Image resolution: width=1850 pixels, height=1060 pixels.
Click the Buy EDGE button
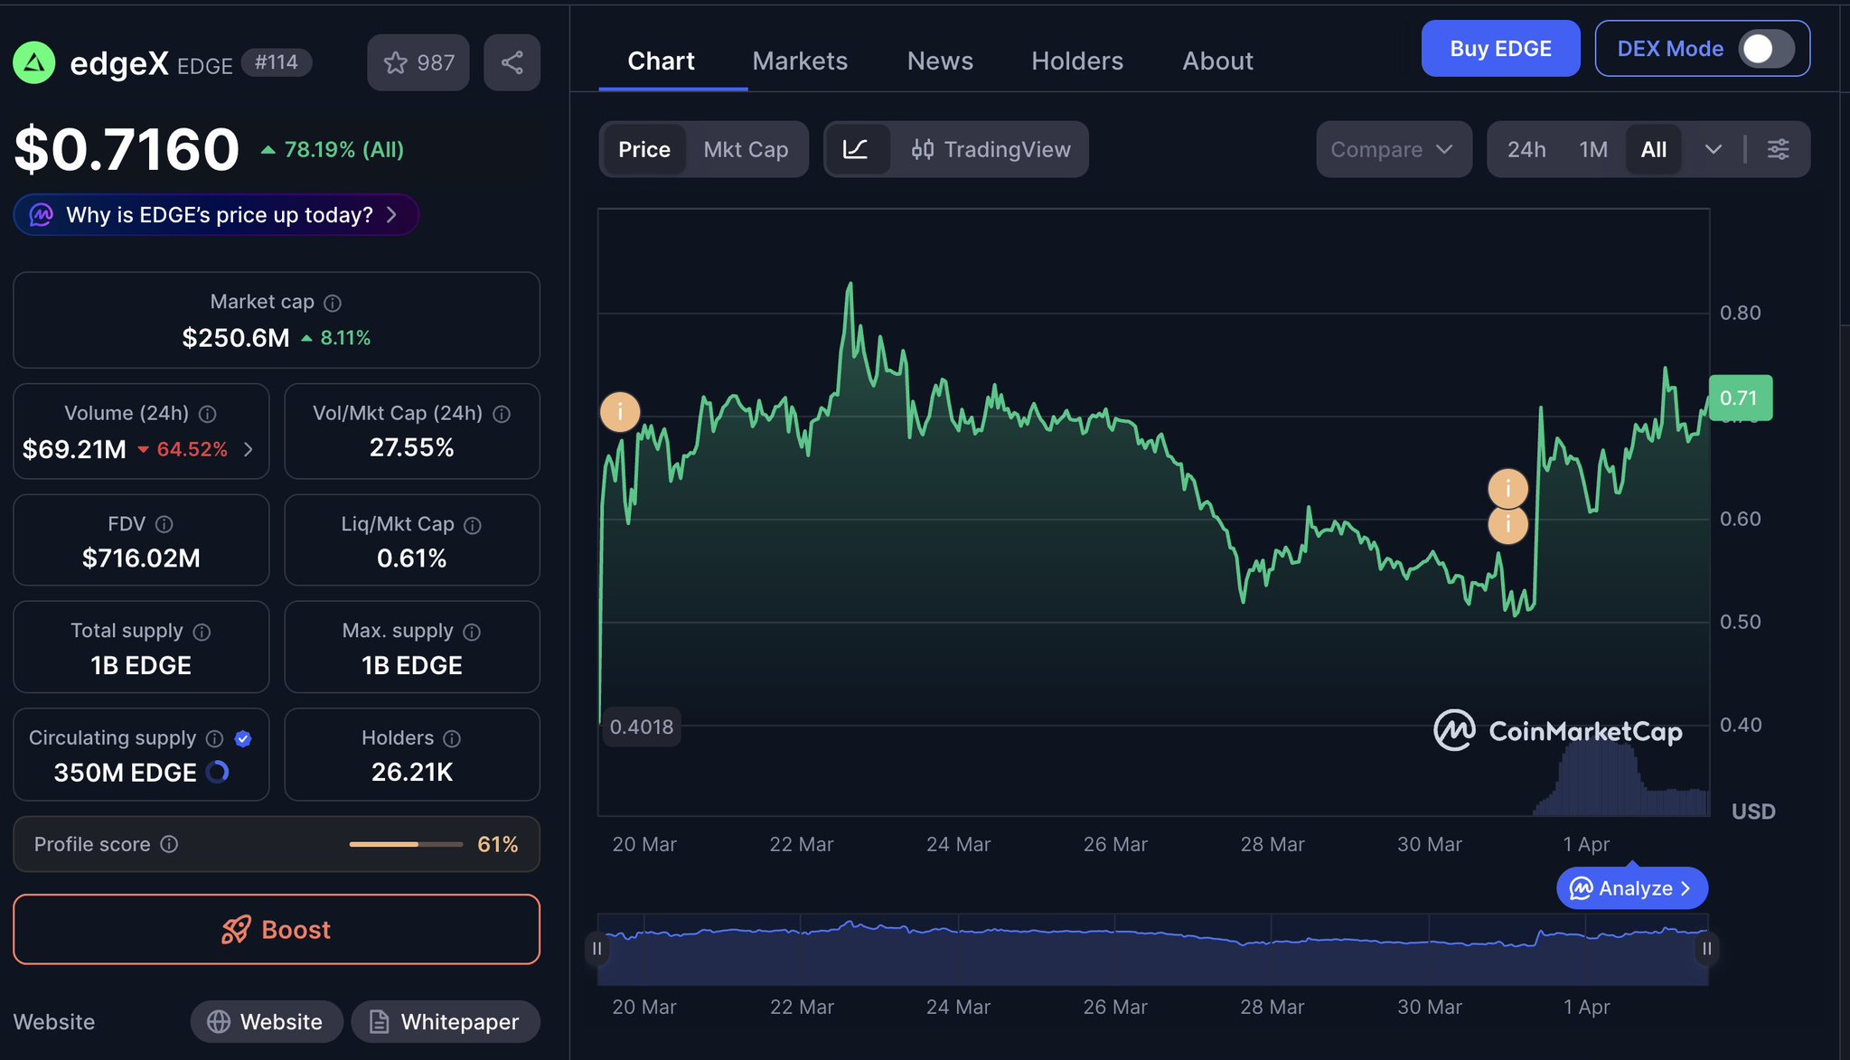pos(1500,49)
